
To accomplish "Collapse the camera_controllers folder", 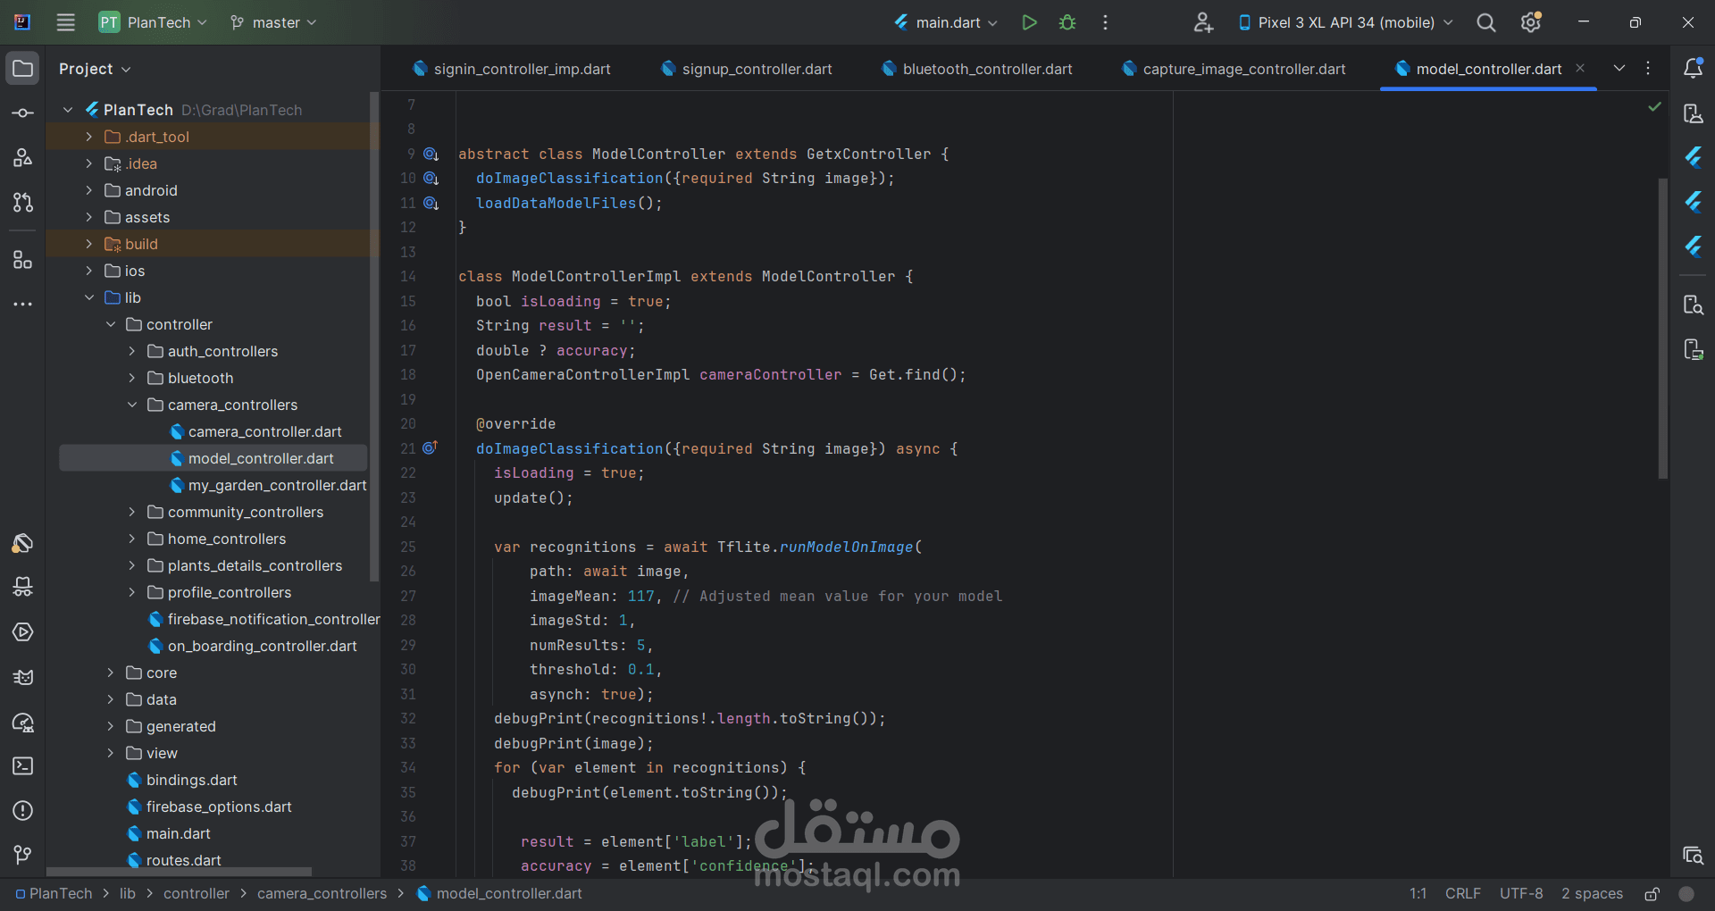I will point(131,405).
